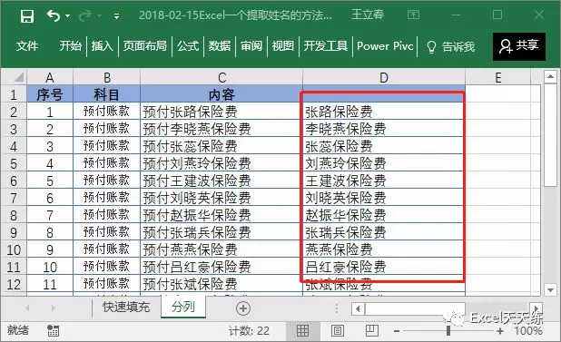Select the 审阅 ribbon tab
561x342 pixels.
251,45
